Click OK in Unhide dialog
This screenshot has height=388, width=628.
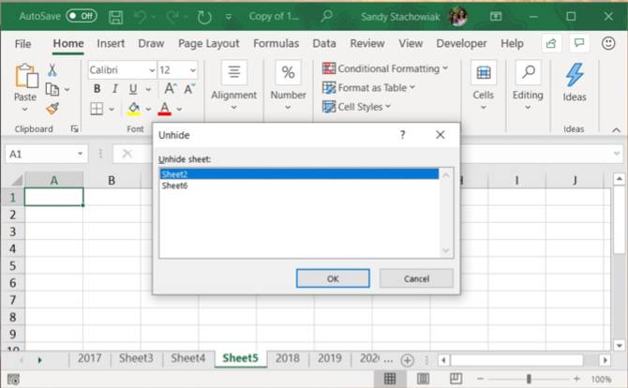click(x=333, y=278)
